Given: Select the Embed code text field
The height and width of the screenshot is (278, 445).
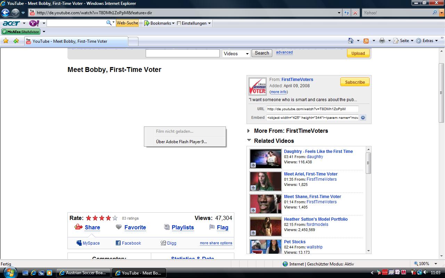Looking at the screenshot, I should 312,117.
